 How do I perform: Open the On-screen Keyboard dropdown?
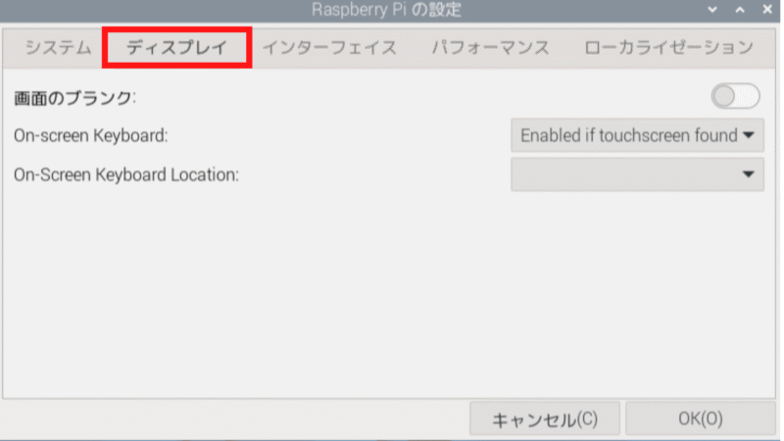coord(638,135)
